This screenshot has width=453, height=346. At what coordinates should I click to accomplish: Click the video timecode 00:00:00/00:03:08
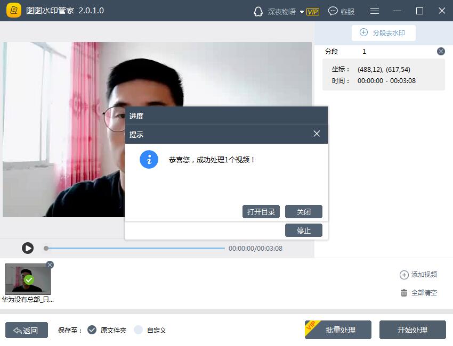[255, 249]
